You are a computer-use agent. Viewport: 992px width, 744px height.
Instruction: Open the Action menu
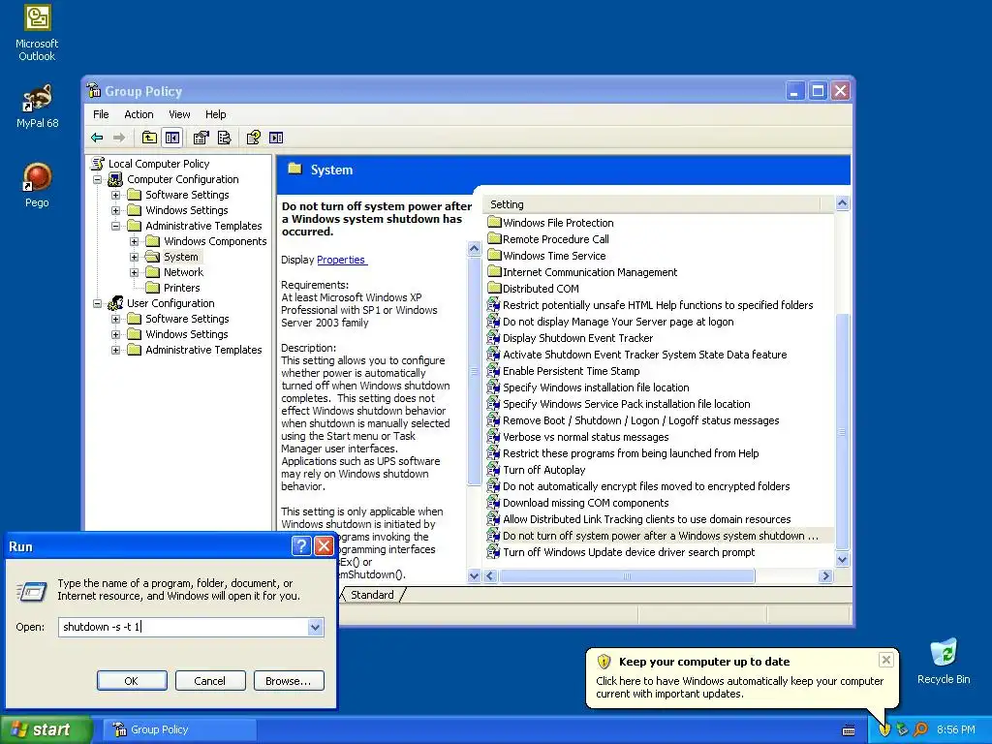click(x=139, y=114)
